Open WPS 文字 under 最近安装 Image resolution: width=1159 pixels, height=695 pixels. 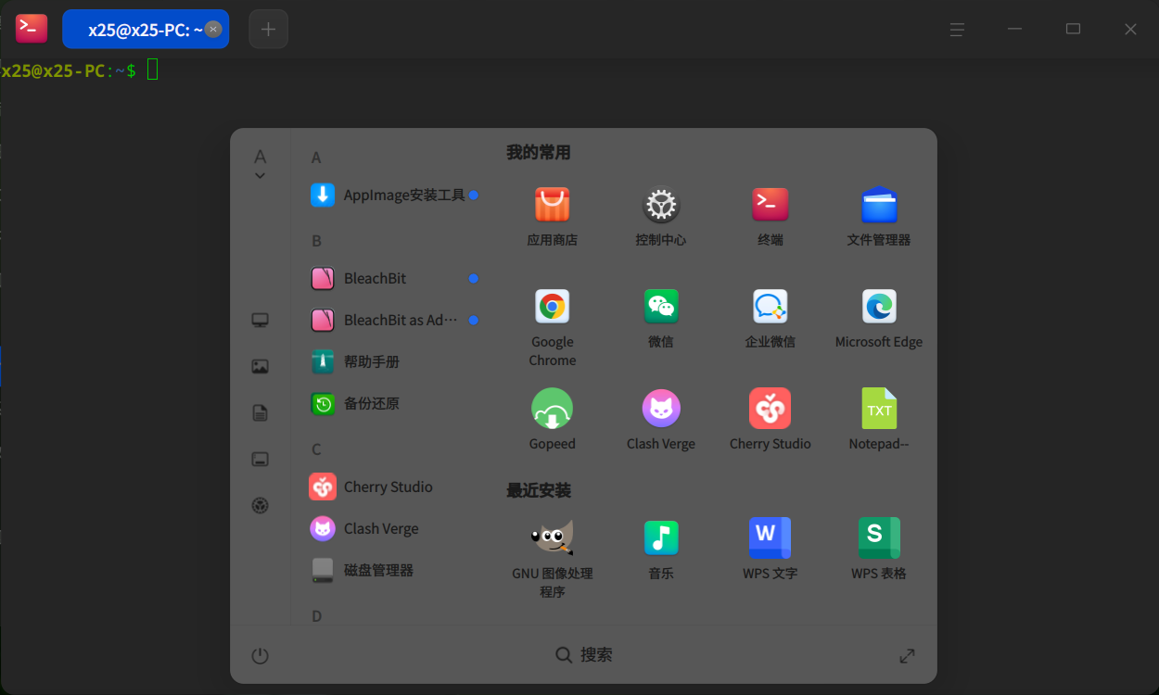point(770,550)
